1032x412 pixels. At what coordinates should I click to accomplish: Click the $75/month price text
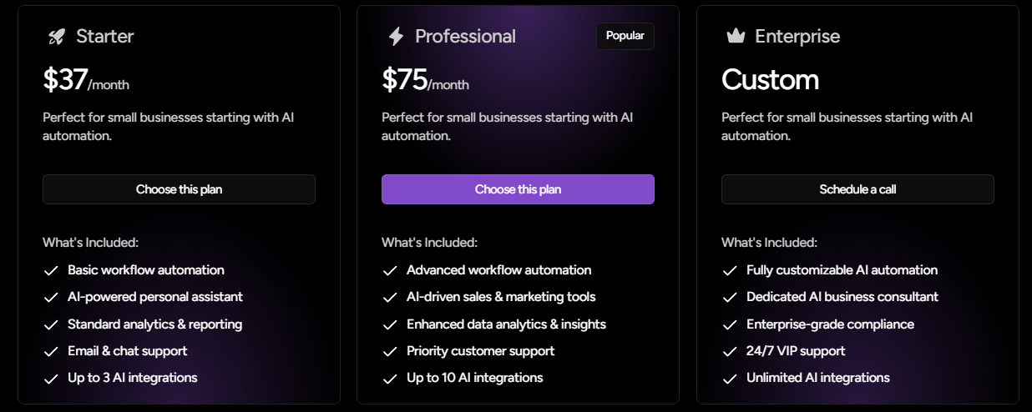click(425, 80)
